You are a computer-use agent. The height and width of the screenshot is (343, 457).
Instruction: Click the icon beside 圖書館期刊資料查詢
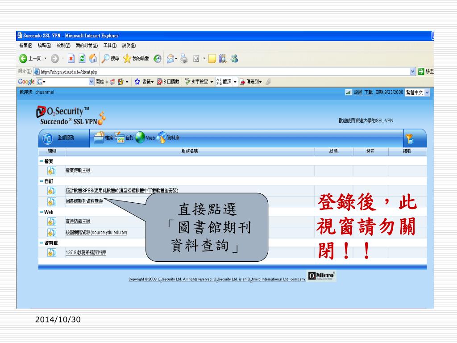[52, 201]
